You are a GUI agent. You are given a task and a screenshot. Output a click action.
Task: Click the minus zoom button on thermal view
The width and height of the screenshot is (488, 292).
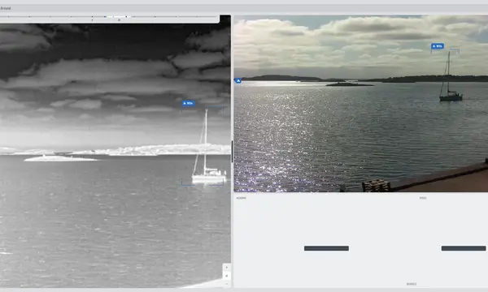[227, 283]
